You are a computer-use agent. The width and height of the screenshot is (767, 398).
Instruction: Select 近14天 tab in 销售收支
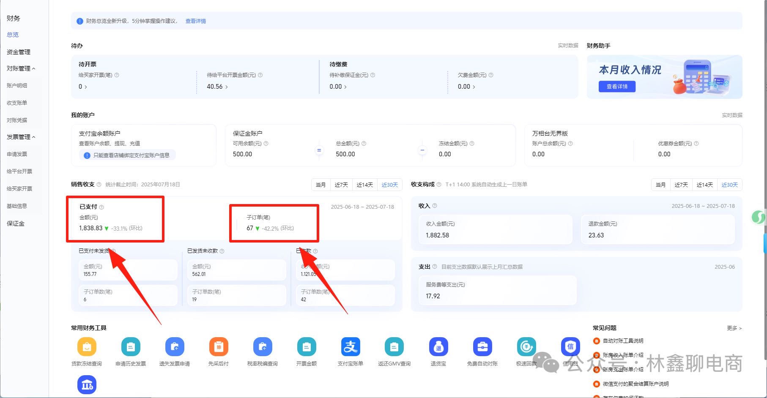click(x=364, y=185)
